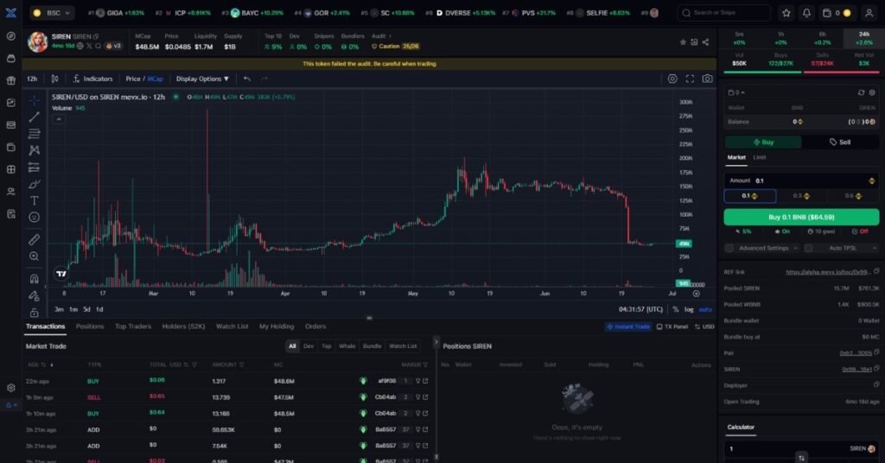This screenshot has width=885, height=463.
Task: Switch to the Top Traders tab
Action: click(x=133, y=327)
